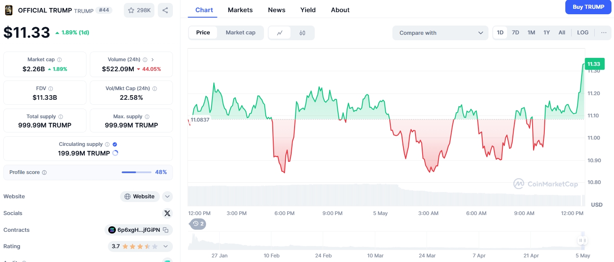Show Max. supply info icon

click(x=147, y=117)
